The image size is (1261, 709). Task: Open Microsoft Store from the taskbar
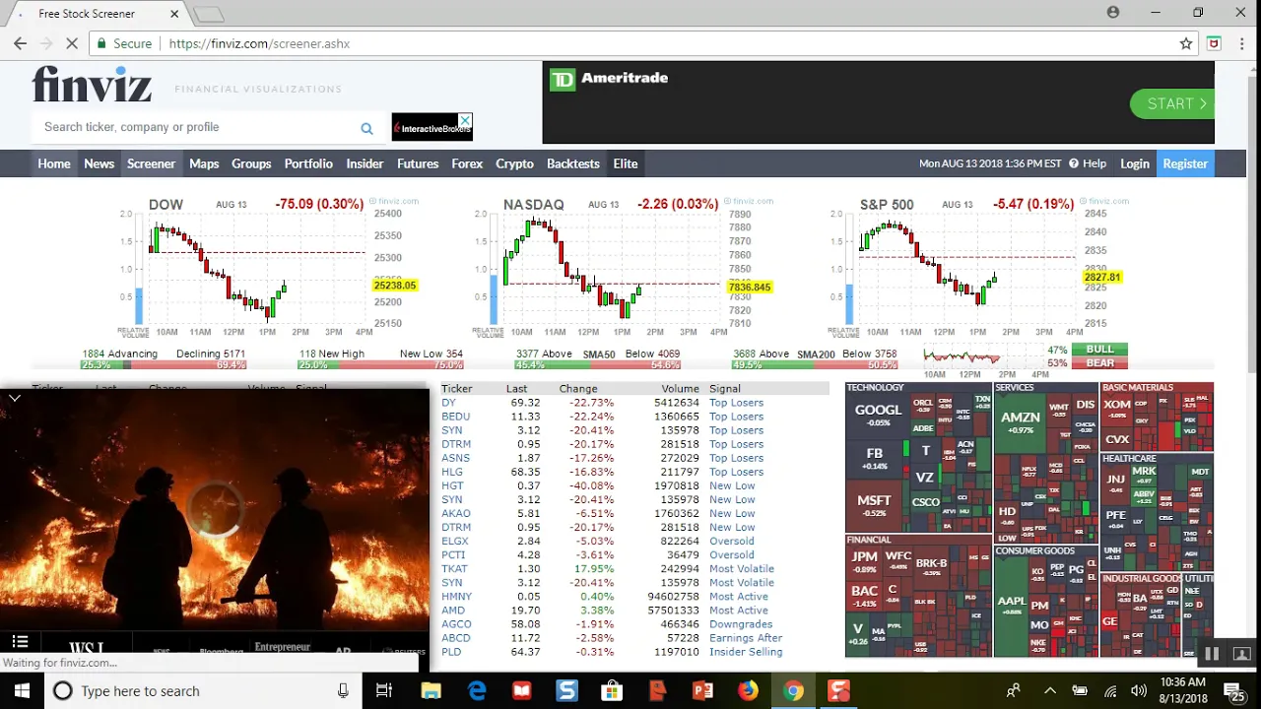click(x=612, y=691)
